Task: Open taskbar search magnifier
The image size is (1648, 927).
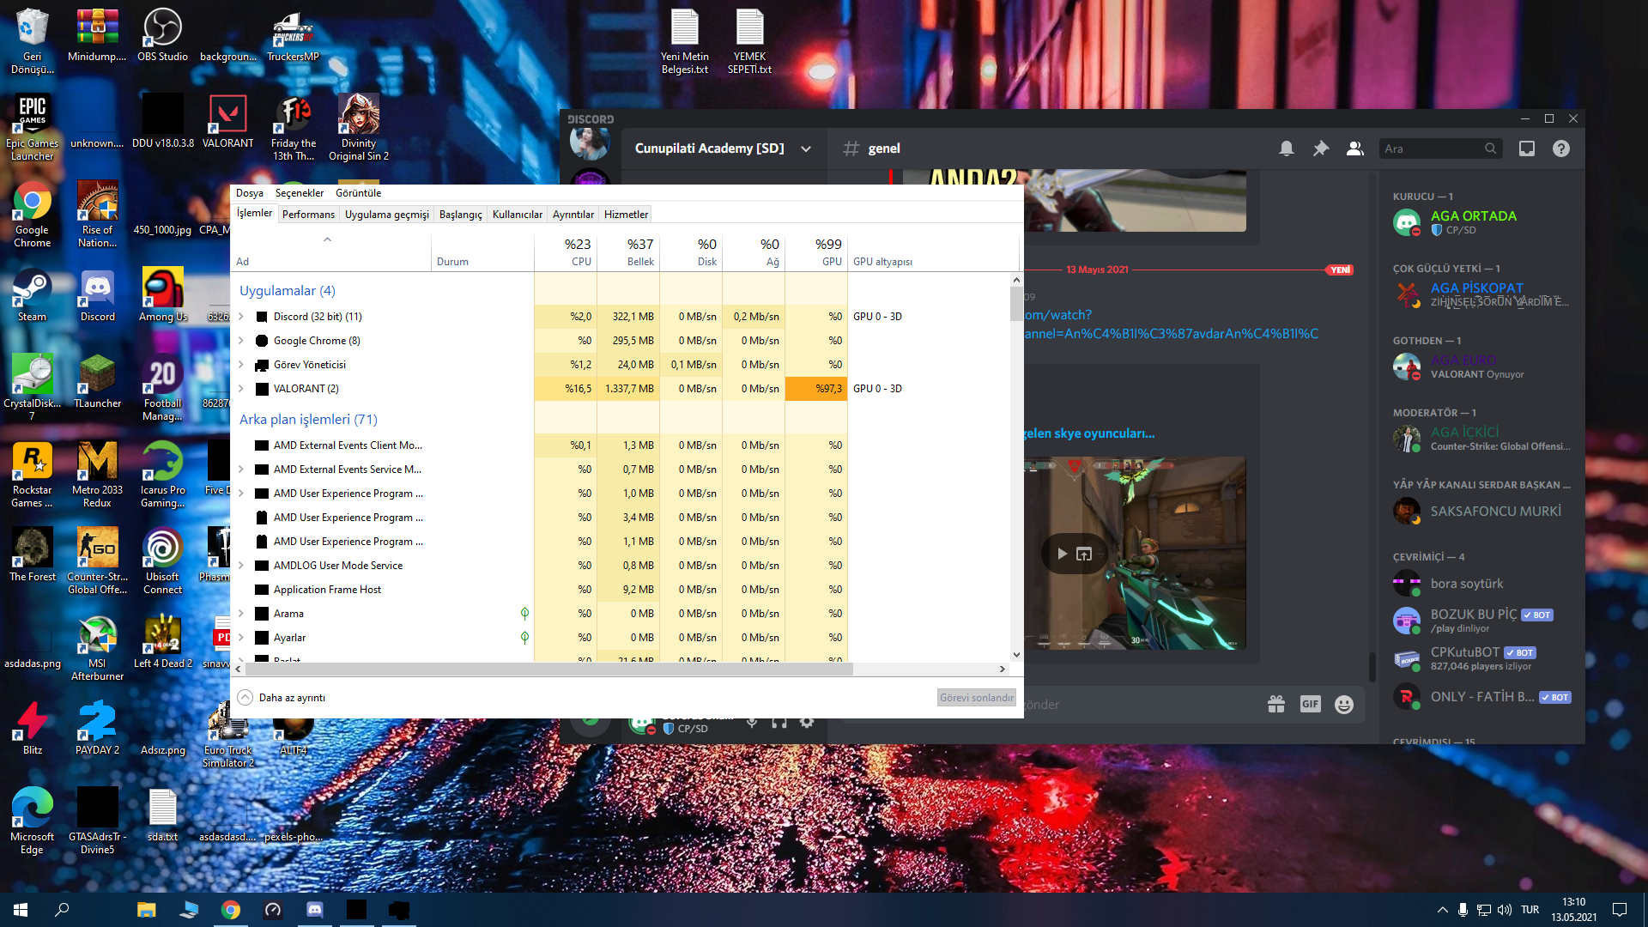Action: click(x=62, y=910)
